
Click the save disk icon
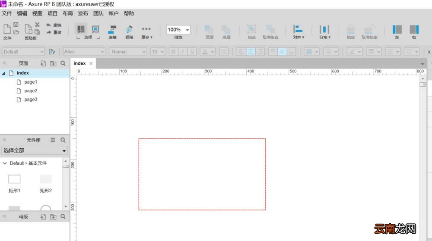(x=16, y=25)
